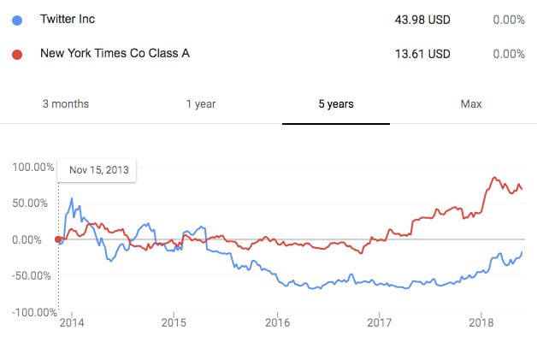This screenshot has height=342, width=537.
Task: Click the 2016 label on the x-axis
Action: point(277,324)
